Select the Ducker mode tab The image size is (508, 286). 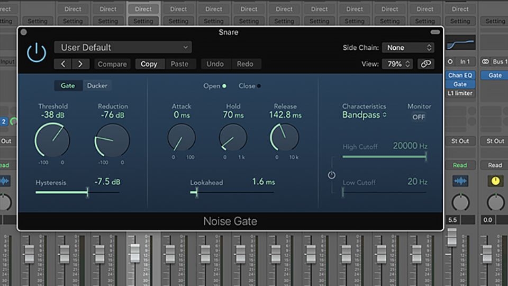coord(97,86)
